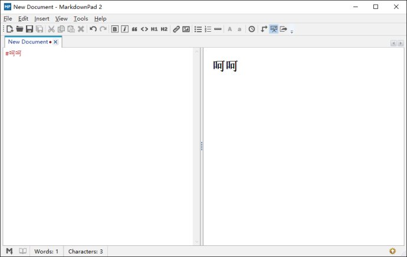This screenshot has height=257, width=407.
Task: Click the New Document toolbar icon
Action: click(10, 29)
